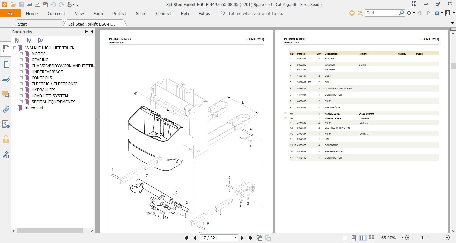The height and width of the screenshot is (243, 456).
Task: Expand the HYDRAULICS bookmark
Action: pyautogui.click(x=21, y=90)
